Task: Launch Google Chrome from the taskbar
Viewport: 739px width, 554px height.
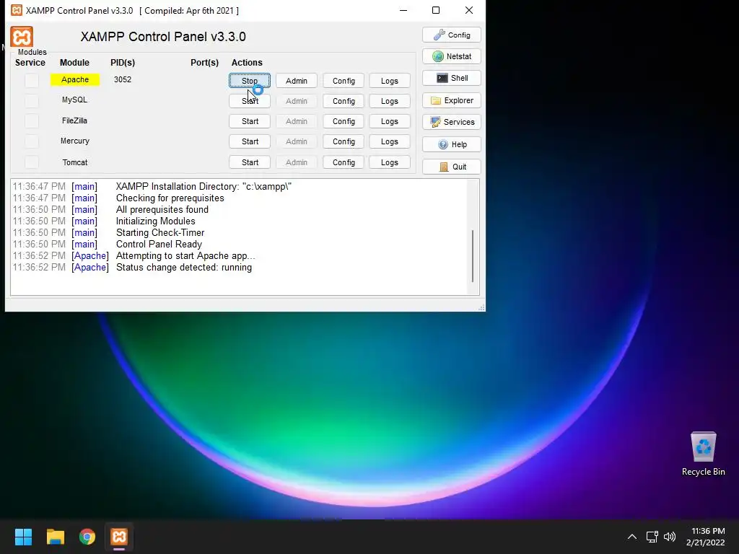Action: (x=87, y=537)
